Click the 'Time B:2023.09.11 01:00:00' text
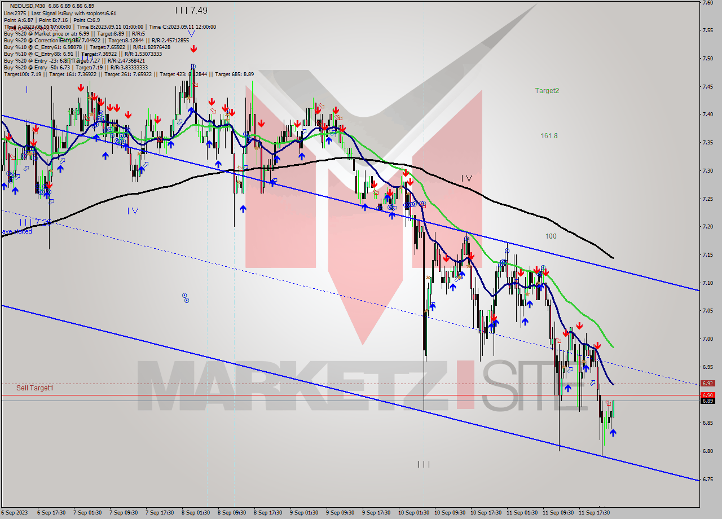 (x=110, y=27)
